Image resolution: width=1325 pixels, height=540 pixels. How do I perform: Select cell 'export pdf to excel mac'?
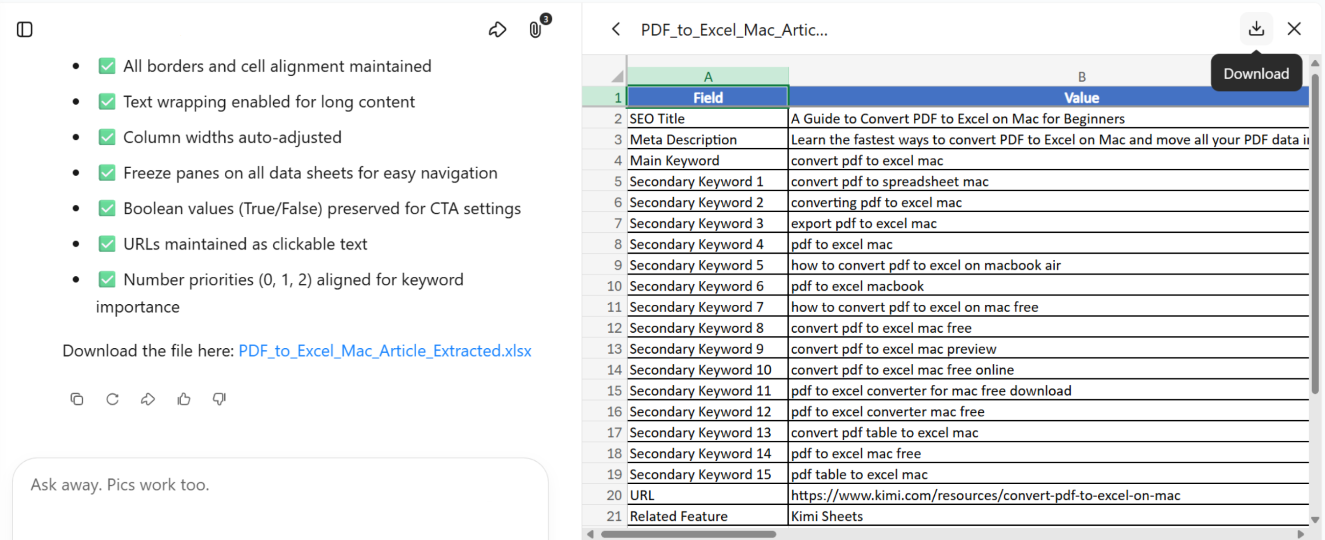pos(1048,224)
